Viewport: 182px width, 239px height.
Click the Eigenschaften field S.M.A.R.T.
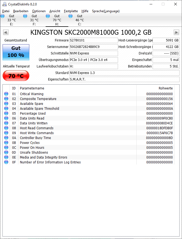(x=124, y=79)
